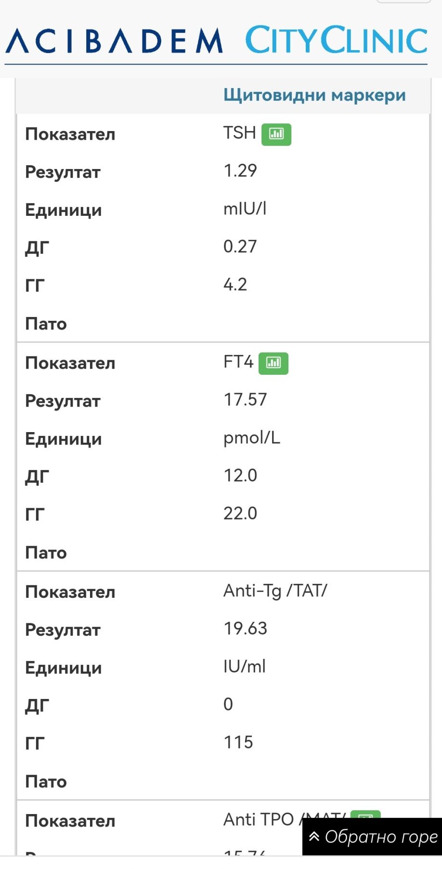Open the FT4 history chart icon
The image size is (442, 869).
tap(273, 363)
